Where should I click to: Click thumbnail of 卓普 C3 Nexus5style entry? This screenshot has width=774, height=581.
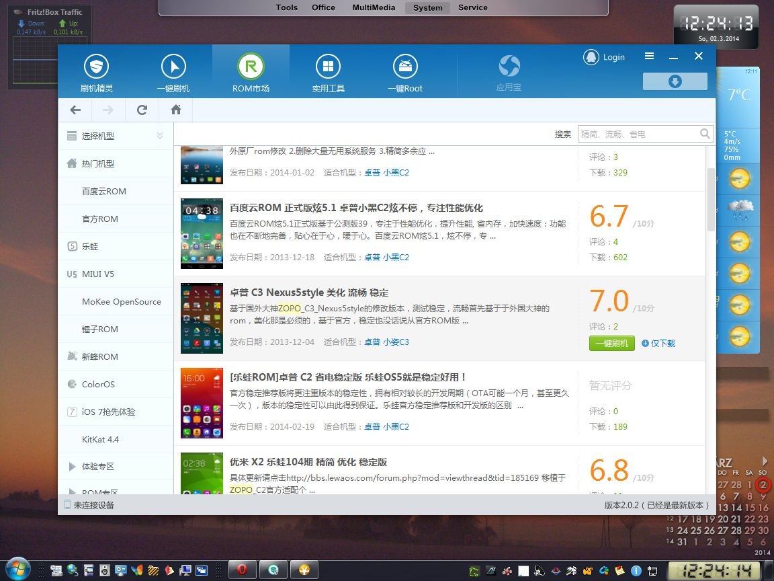point(202,319)
